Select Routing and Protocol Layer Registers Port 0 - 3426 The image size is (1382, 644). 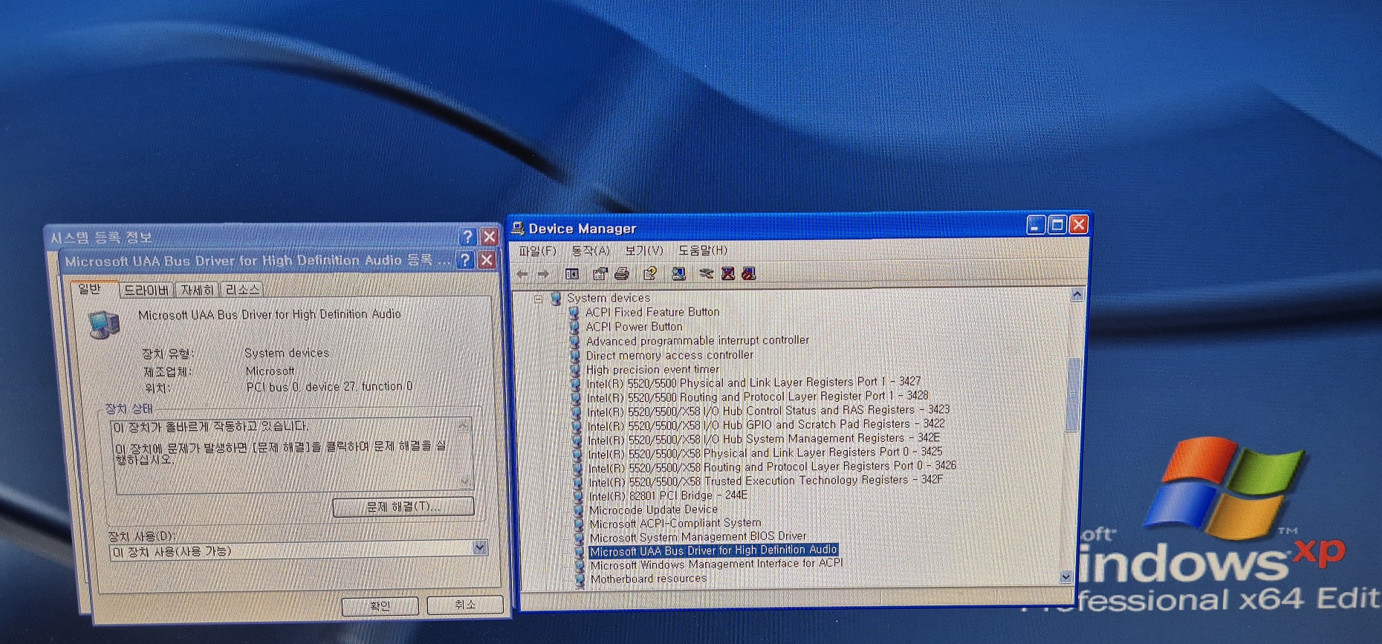tap(772, 467)
